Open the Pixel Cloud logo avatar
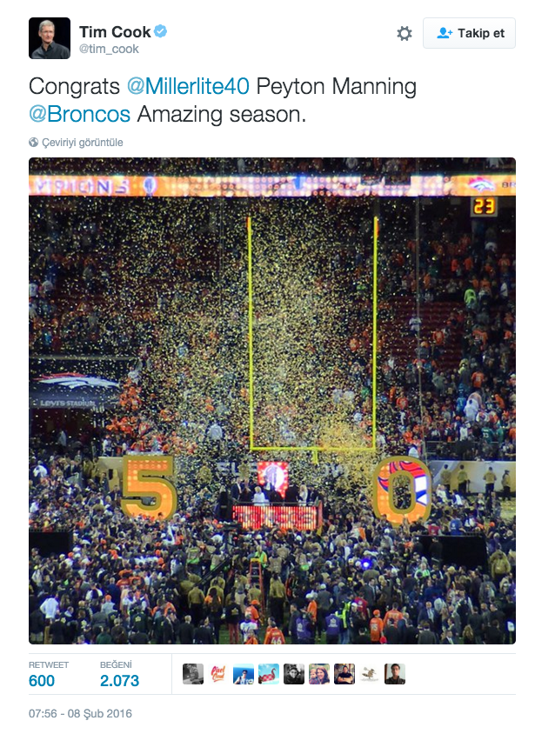 [218, 674]
